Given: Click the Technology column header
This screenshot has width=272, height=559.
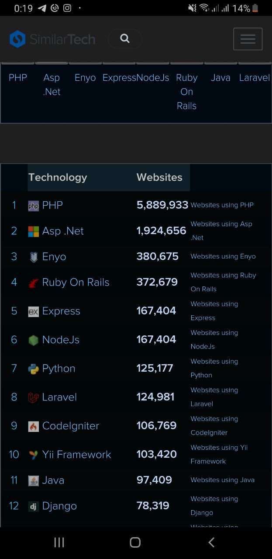Looking at the screenshot, I should [58, 177].
